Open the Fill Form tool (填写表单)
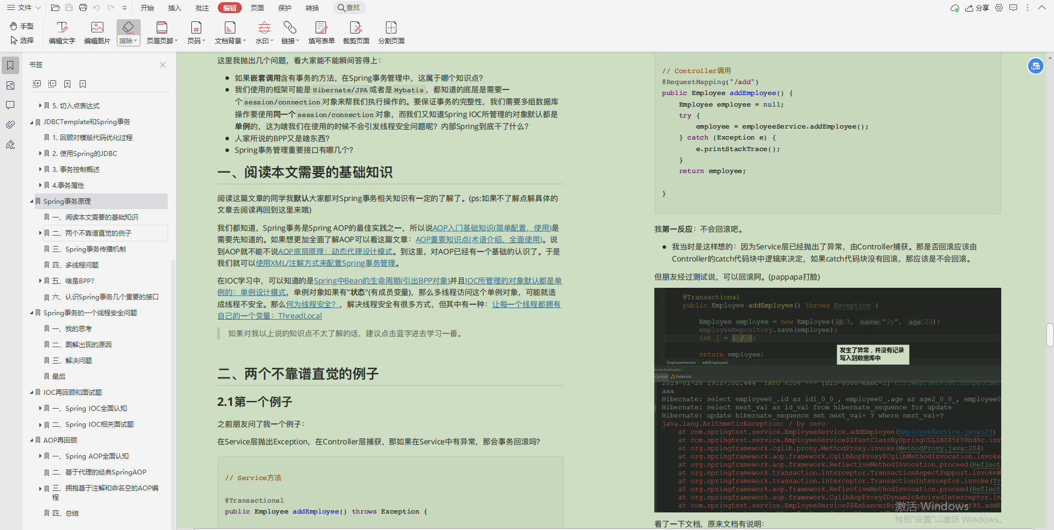1054x530 pixels. 322,33
